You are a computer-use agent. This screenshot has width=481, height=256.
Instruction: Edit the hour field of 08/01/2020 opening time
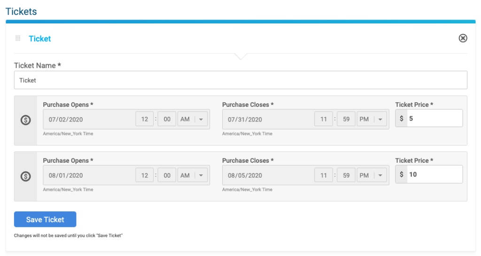click(x=145, y=175)
